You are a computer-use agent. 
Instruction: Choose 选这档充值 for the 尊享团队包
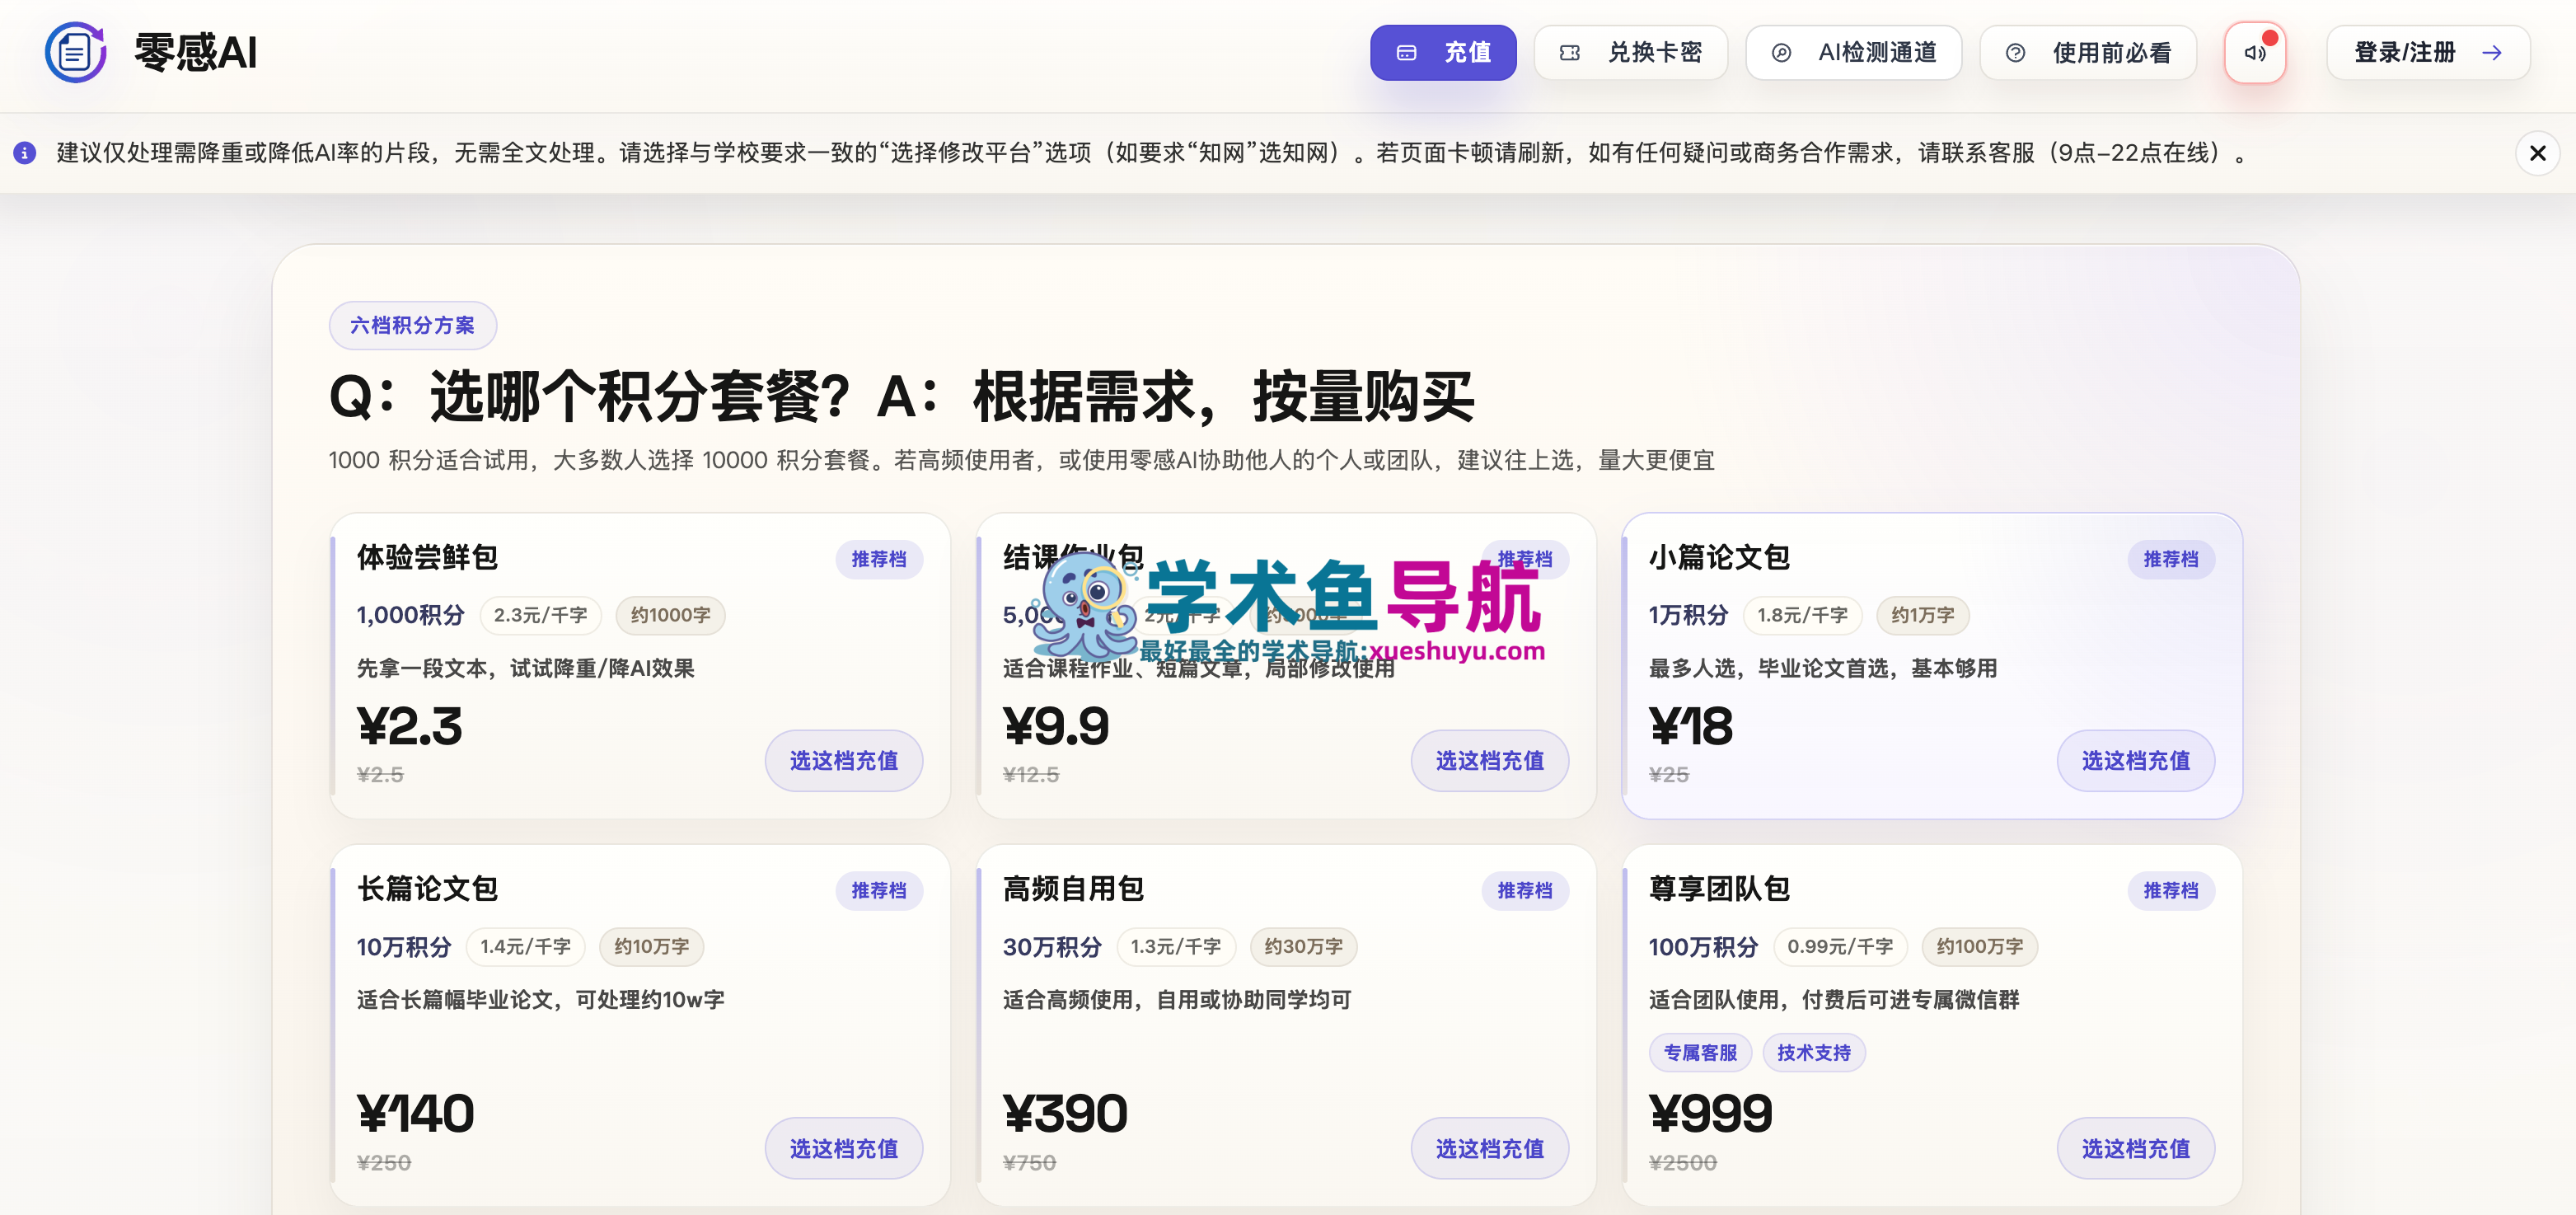coord(2136,1149)
